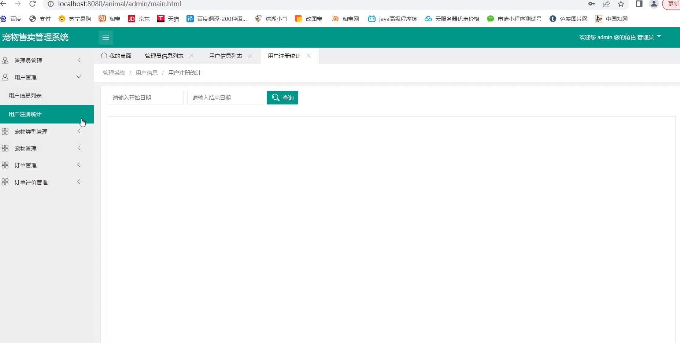Click the grid icon beside 宠物管理

[5, 148]
